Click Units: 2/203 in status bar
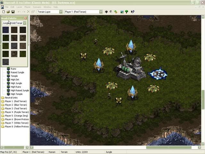 [82, 152]
